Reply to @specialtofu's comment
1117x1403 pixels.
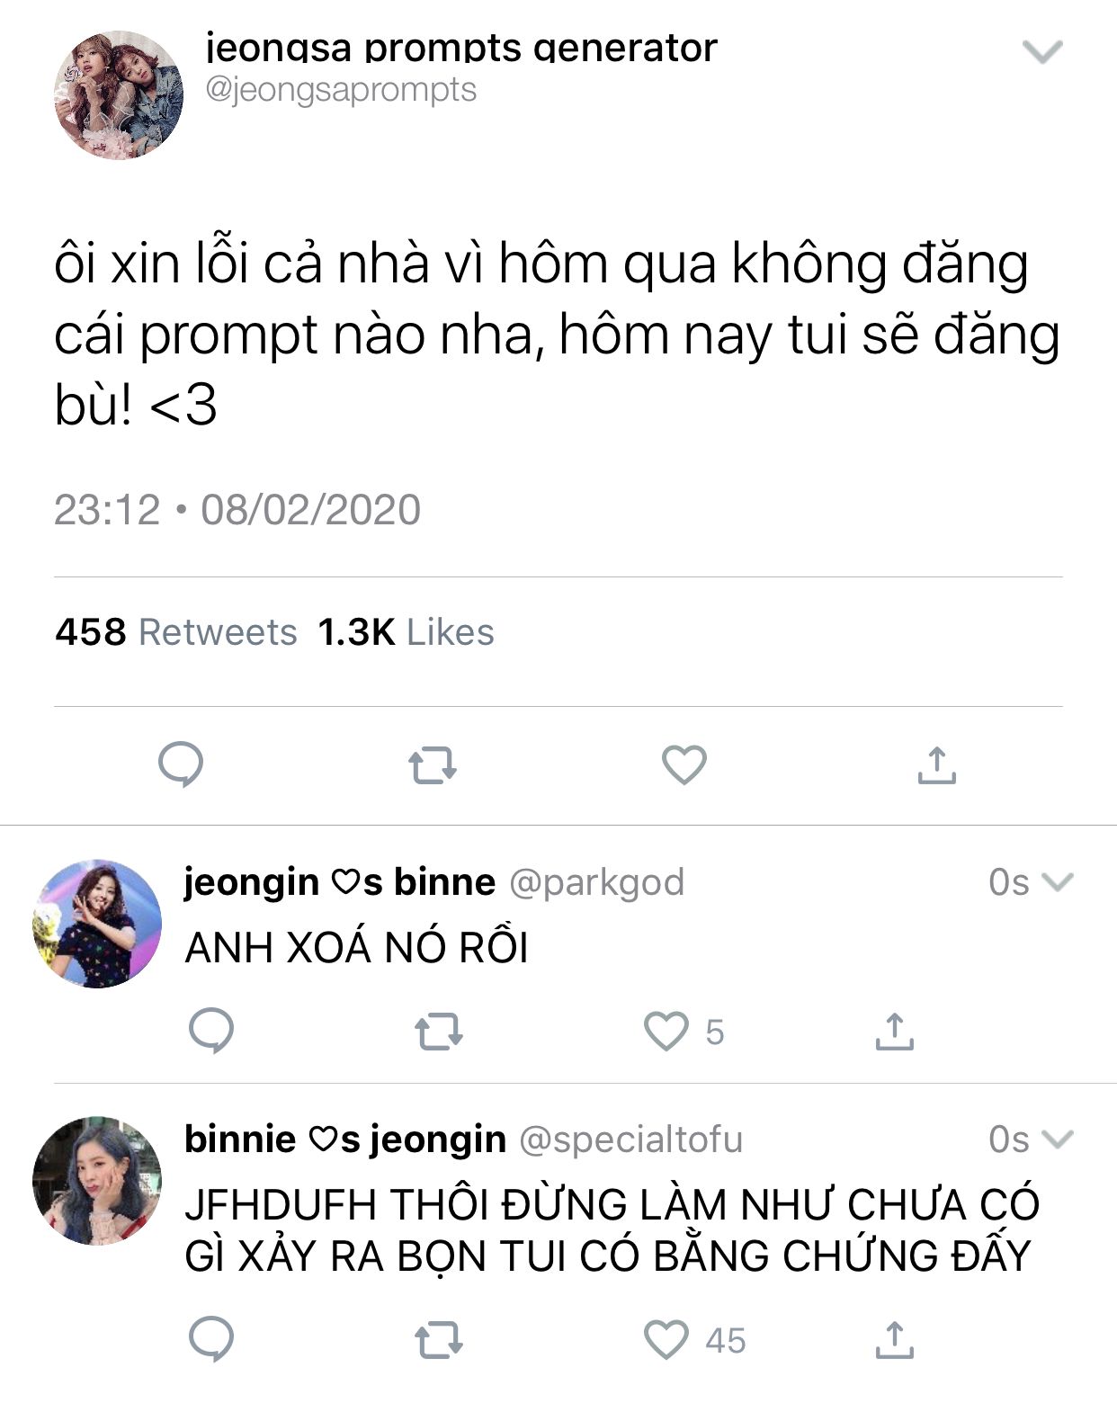211,1339
